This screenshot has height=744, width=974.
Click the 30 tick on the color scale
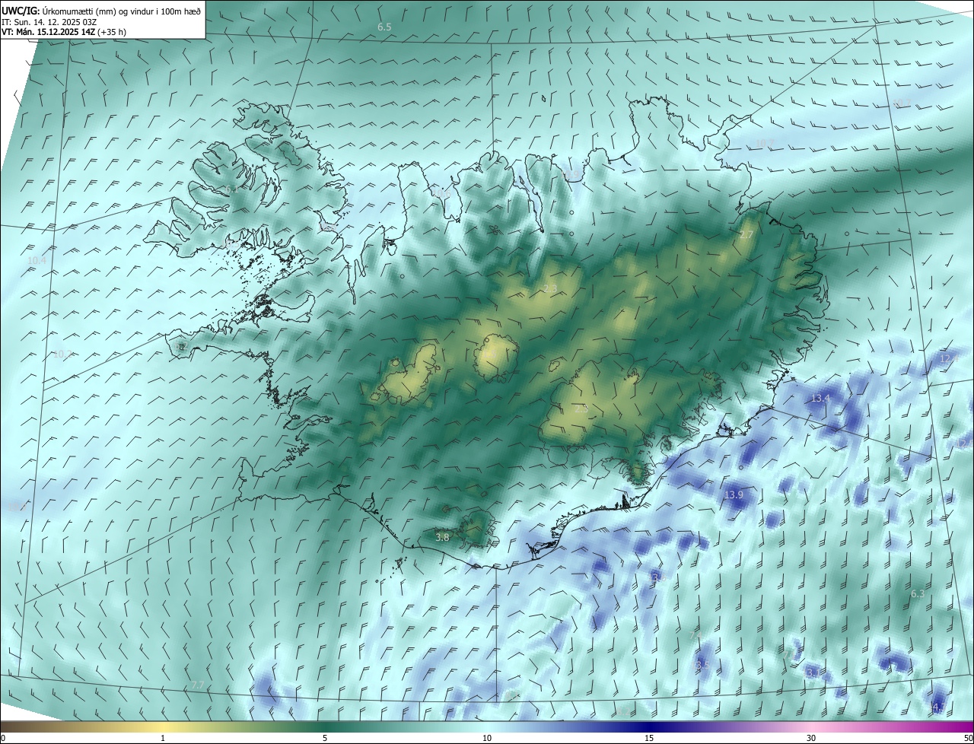pyautogui.click(x=811, y=738)
